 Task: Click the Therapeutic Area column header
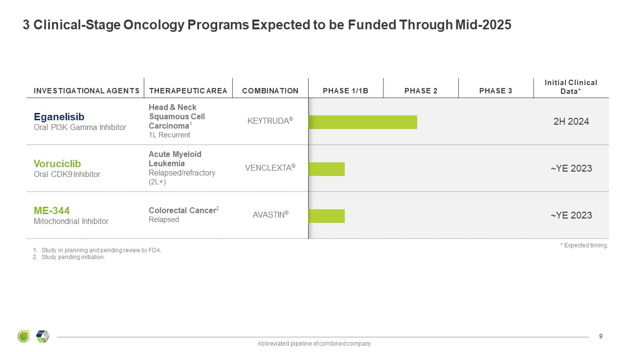click(x=188, y=91)
